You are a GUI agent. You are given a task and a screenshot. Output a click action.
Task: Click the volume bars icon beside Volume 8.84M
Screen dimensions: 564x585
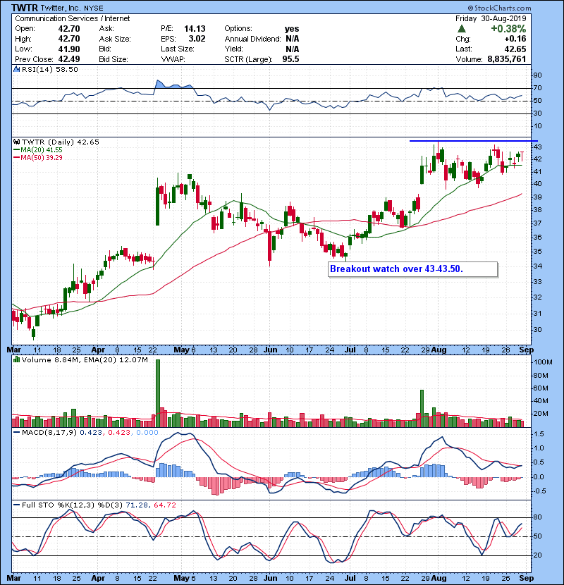point(16,359)
